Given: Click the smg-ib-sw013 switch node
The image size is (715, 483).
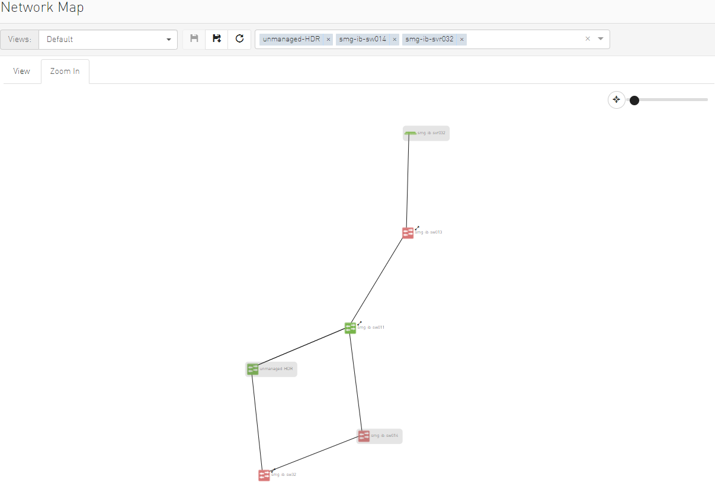Looking at the screenshot, I should pyautogui.click(x=408, y=232).
